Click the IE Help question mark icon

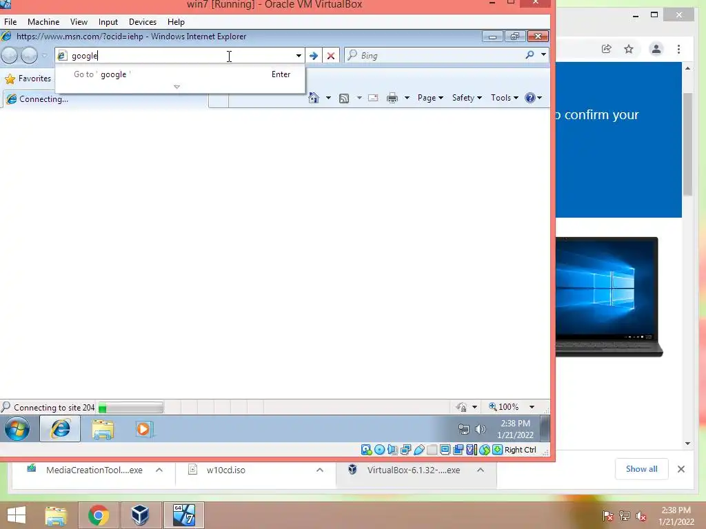pos(530,98)
